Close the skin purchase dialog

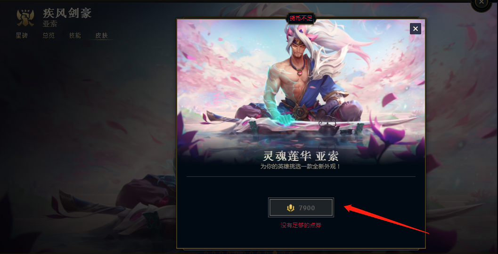[416, 29]
